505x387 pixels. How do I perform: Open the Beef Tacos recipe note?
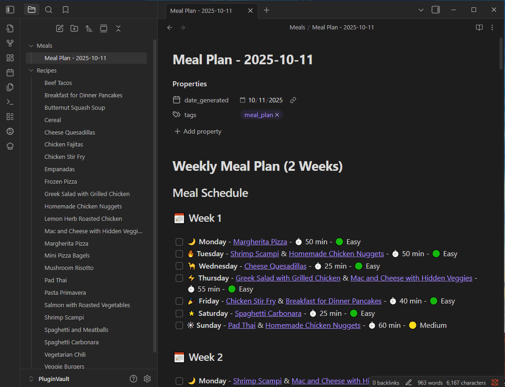(58, 83)
